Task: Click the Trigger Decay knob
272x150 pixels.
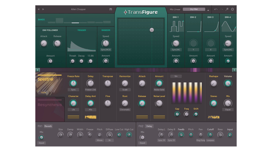Action: 81,61
